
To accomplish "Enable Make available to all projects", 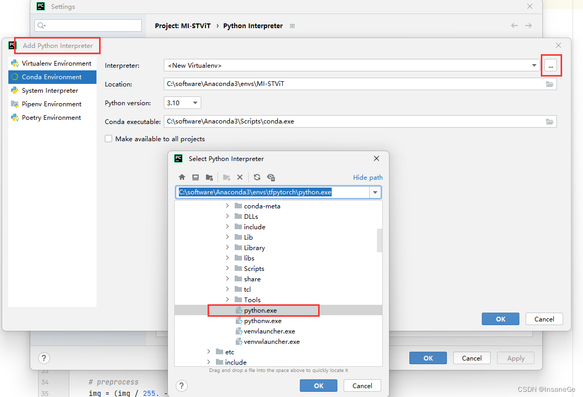I will coord(108,139).
